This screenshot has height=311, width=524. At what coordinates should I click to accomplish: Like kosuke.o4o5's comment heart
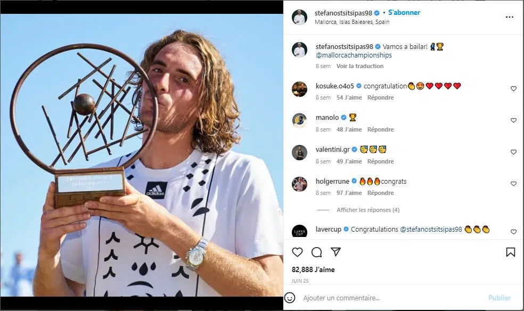click(513, 88)
